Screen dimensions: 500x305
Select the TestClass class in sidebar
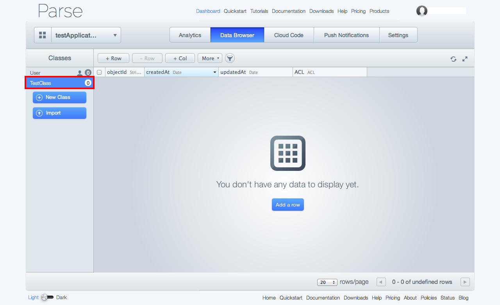tap(60, 83)
